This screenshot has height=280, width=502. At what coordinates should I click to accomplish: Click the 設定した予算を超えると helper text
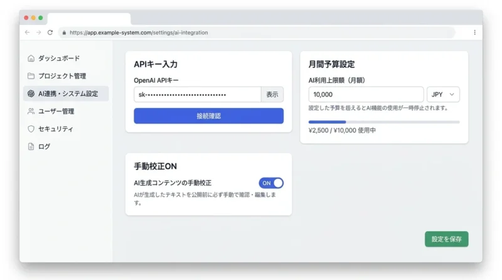378,108
